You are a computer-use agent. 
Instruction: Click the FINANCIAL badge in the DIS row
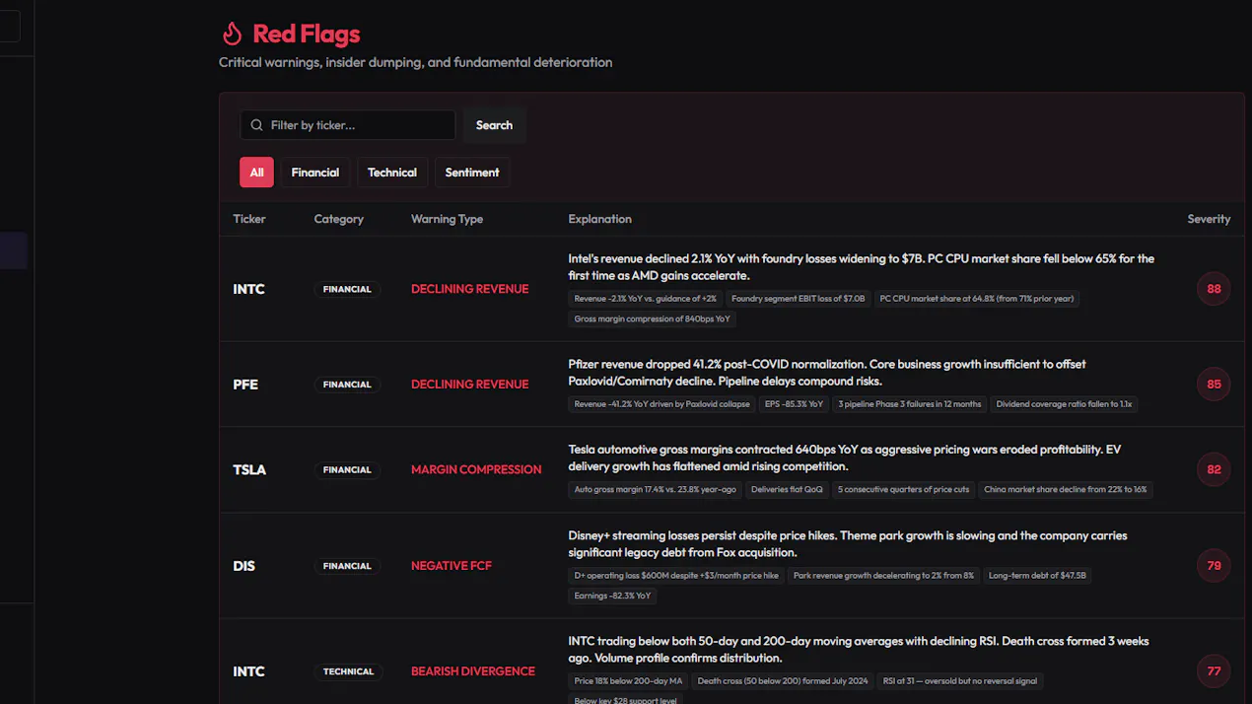(347, 566)
